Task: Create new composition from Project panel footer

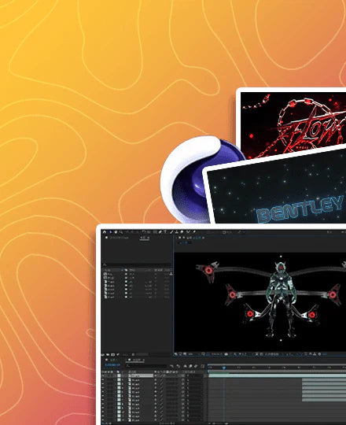Action: (x=113, y=354)
